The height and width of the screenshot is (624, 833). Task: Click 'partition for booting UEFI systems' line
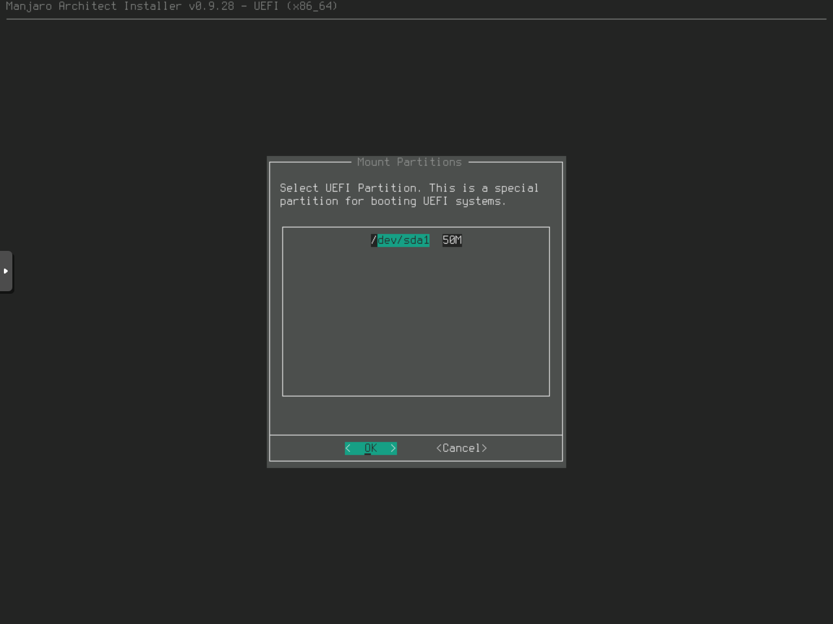(392, 201)
